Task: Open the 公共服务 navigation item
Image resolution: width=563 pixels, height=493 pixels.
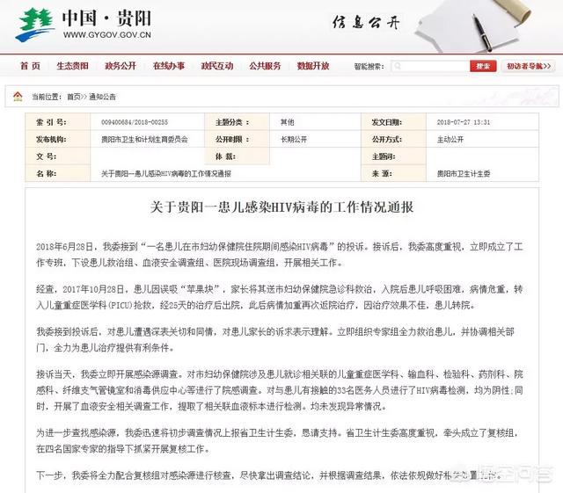Action: tap(265, 66)
